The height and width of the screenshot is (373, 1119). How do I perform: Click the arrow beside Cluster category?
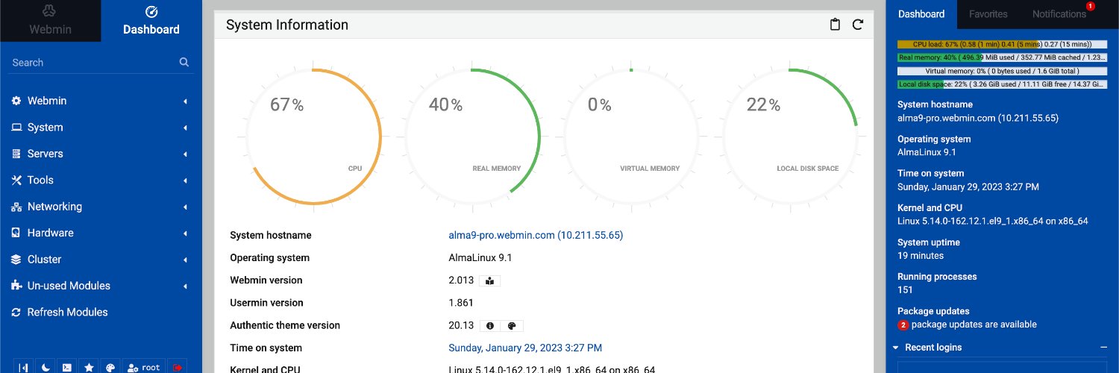pyautogui.click(x=185, y=260)
